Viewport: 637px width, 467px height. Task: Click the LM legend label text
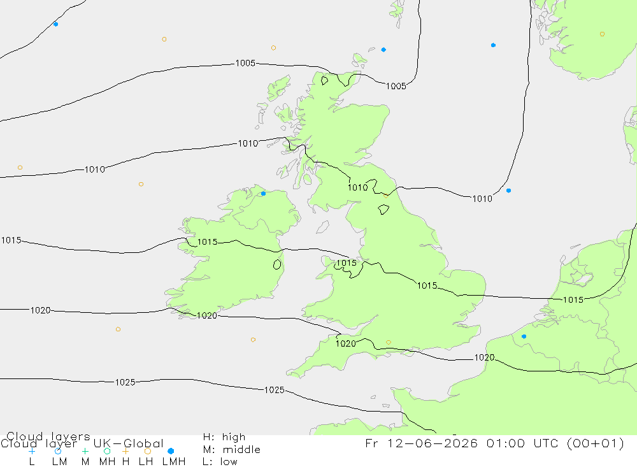(60, 462)
